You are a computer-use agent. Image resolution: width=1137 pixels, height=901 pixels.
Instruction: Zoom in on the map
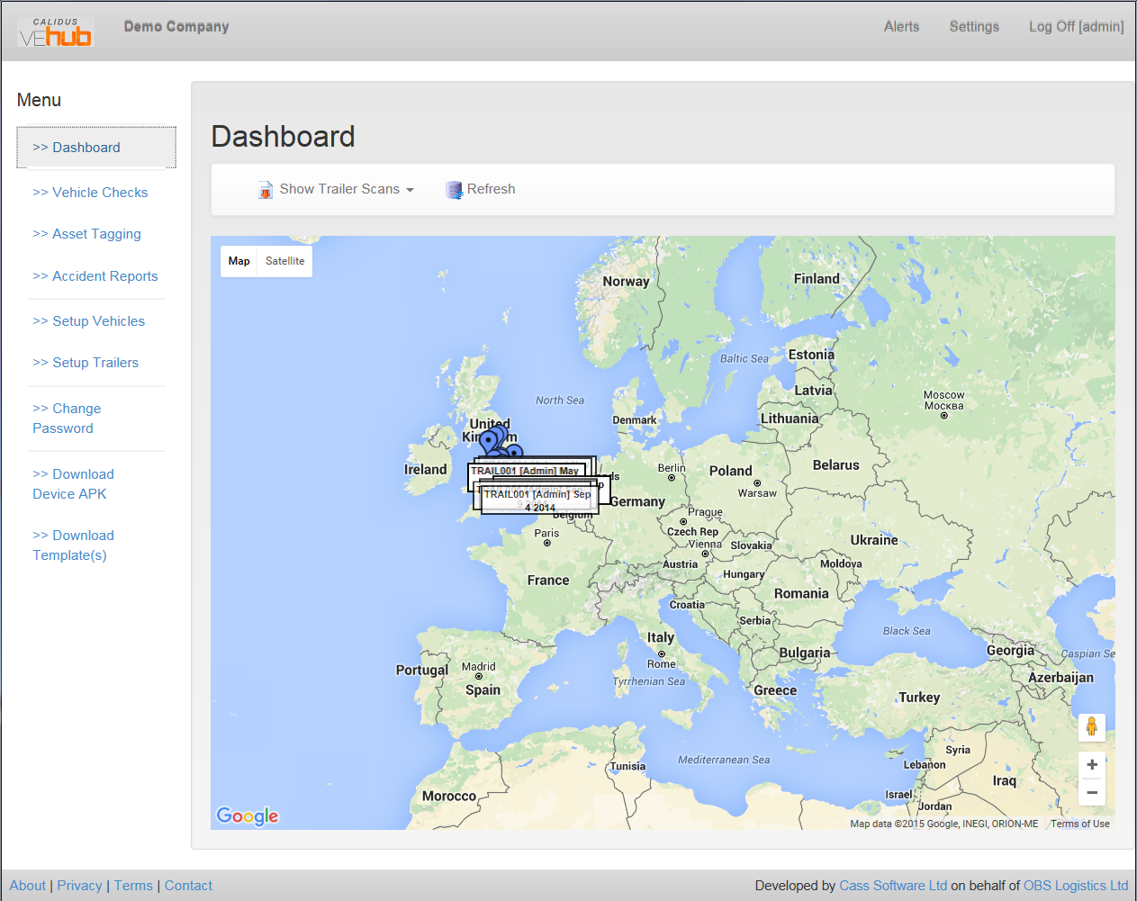[x=1091, y=764]
